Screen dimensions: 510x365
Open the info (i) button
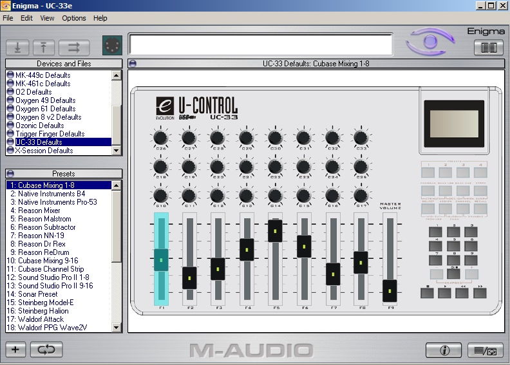coord(444,350)
